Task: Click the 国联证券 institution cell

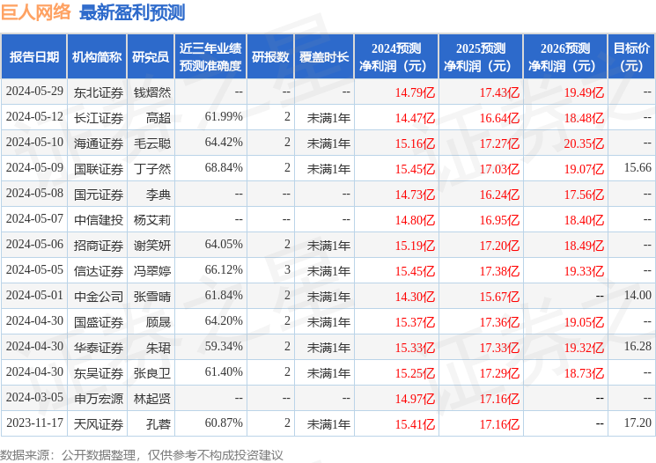Action: point(99,169)
